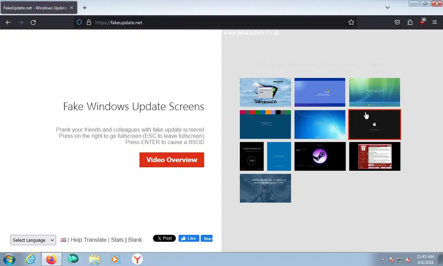Open tracking protection shield icon
This screenshot has height=266, width=443.
79,23
